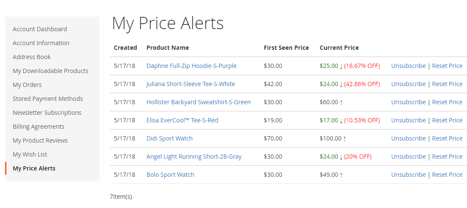Reset Price for Angel Light Running Short
467x208 pixels.
click(x=447, y=157)
